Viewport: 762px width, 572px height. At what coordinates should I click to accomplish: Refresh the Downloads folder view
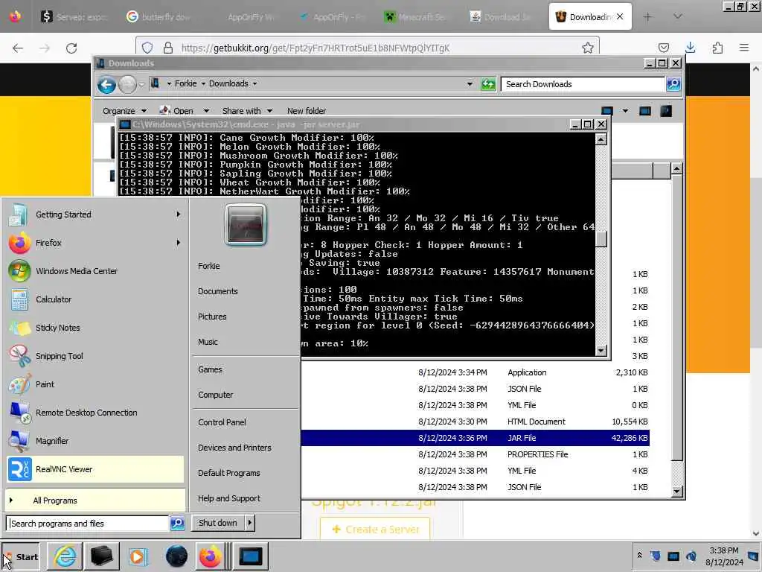point(488,84)
